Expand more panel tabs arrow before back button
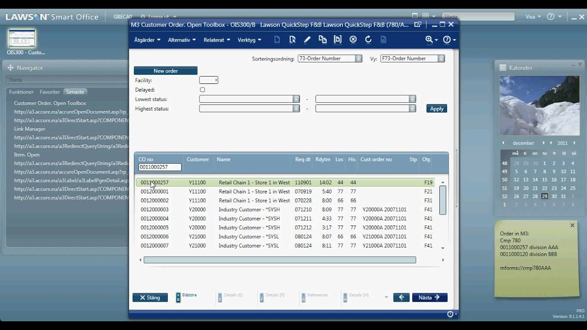The height and width of the screenshot is (330, 587). click(x=386, y=298)
